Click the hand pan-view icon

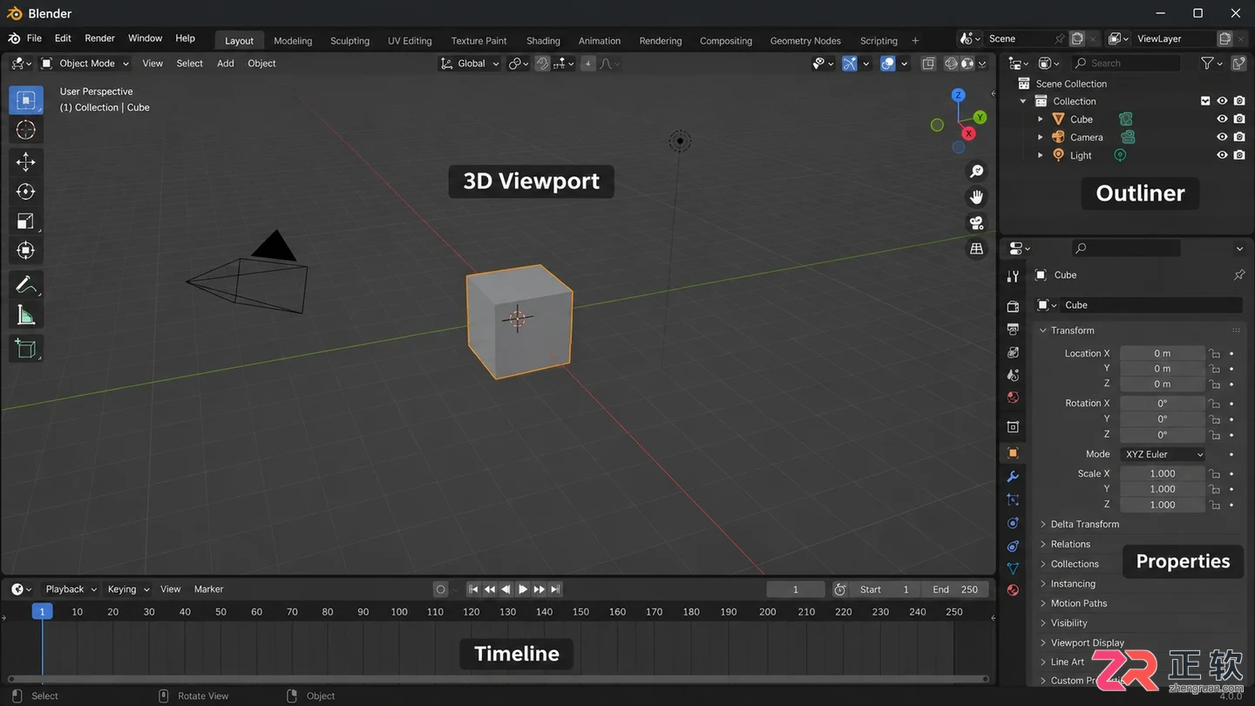click(977, 197)
